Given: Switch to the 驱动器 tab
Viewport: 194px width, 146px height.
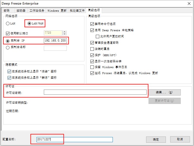Looking at the screenshot, I should (x=21, y=11).
